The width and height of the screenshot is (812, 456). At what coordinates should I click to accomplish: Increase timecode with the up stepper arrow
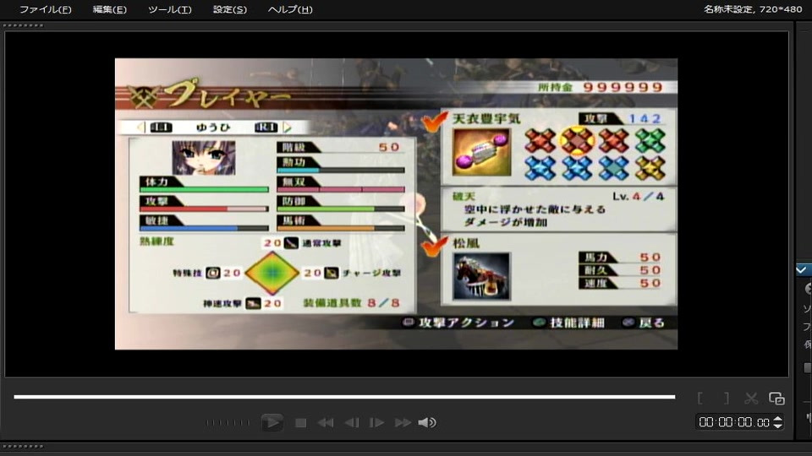coord(777,419)
